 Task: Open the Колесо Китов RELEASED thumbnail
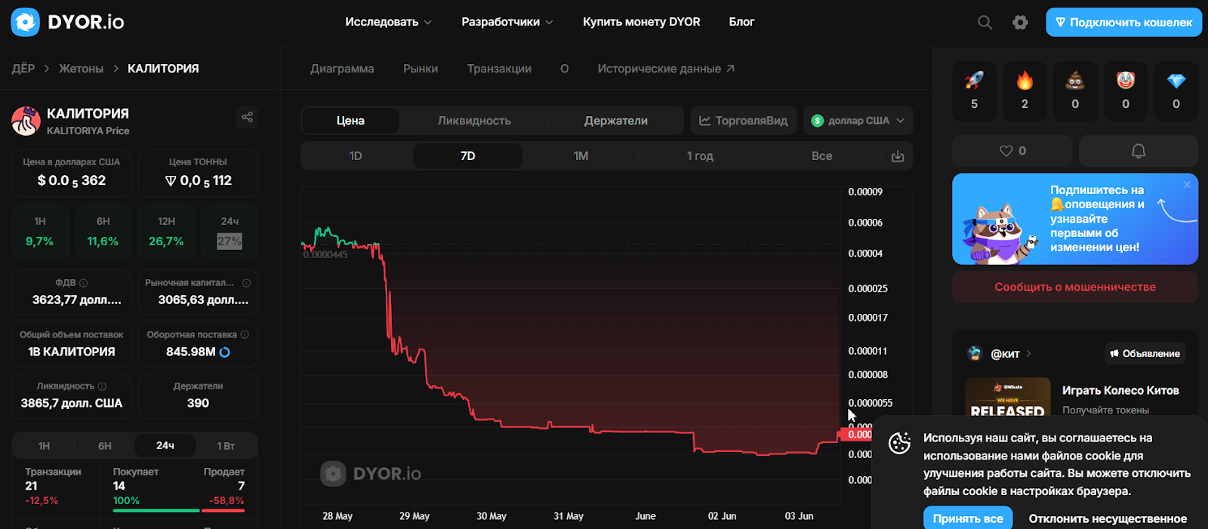coord(1008,397)
